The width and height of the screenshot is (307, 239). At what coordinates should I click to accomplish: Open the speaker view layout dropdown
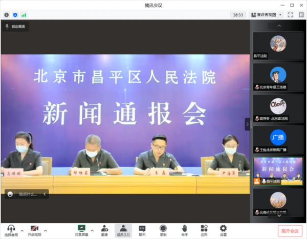pos(266,15)
